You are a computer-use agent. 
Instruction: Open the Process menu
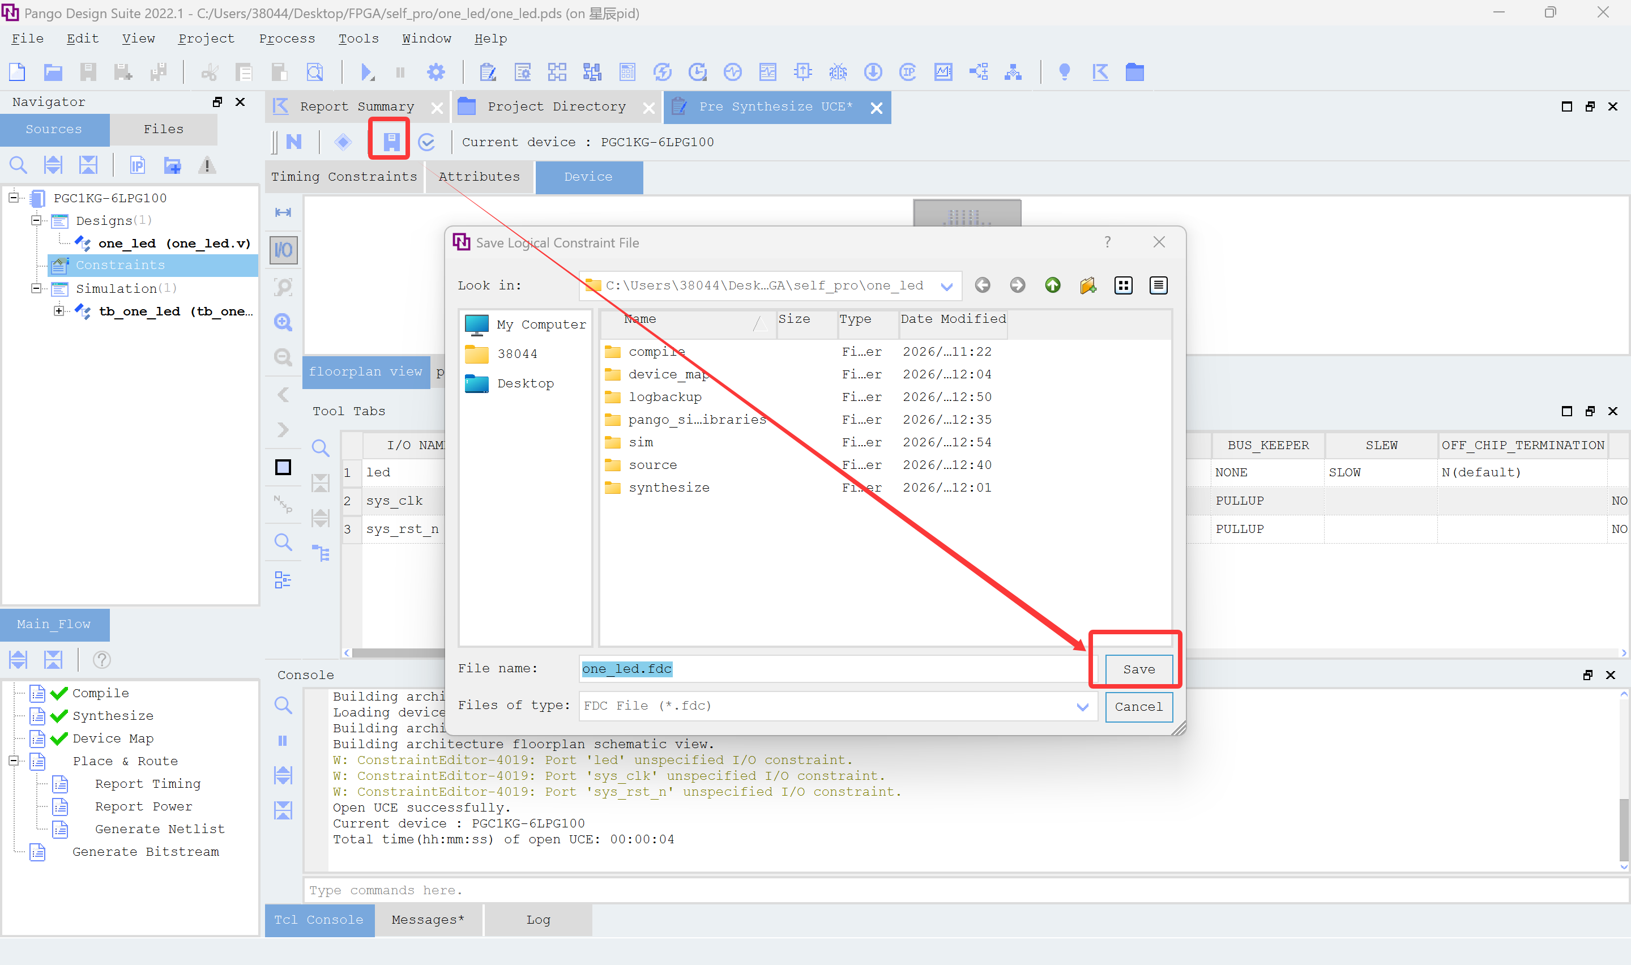(x=287, y=39)
